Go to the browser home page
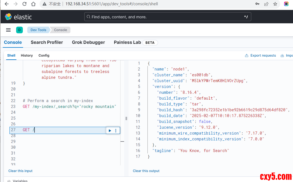Image resolution: width=293 pixels, height=182 pixels. (33, 4)
